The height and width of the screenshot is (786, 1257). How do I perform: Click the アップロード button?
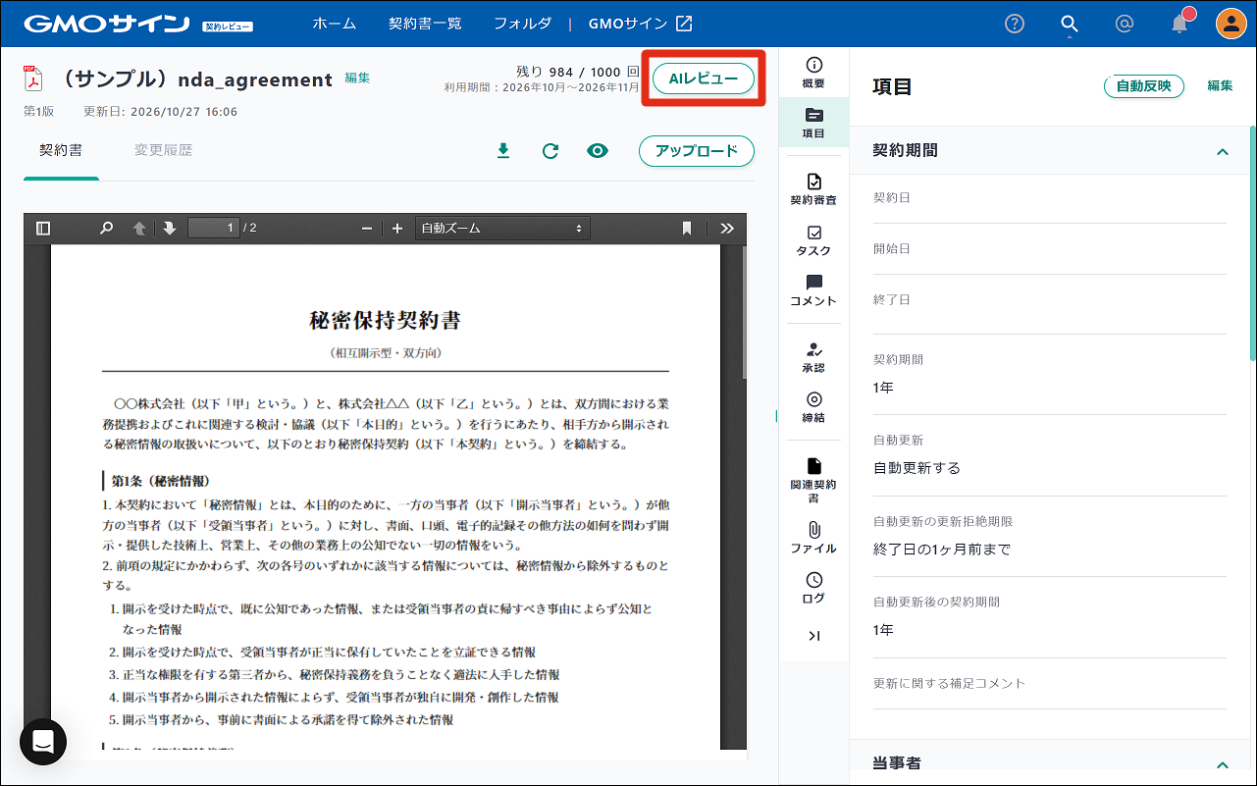(697, 151)
